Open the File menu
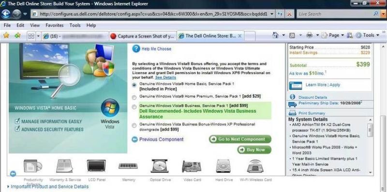 pos(7,25)
